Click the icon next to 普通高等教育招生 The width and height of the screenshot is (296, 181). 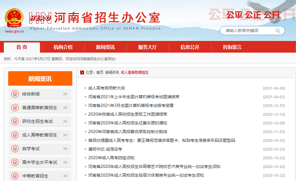(15, 108)
